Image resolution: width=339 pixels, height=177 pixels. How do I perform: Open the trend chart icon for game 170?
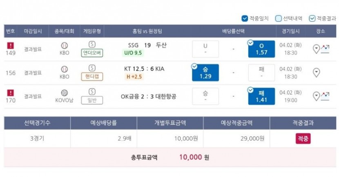coord(325,96)
